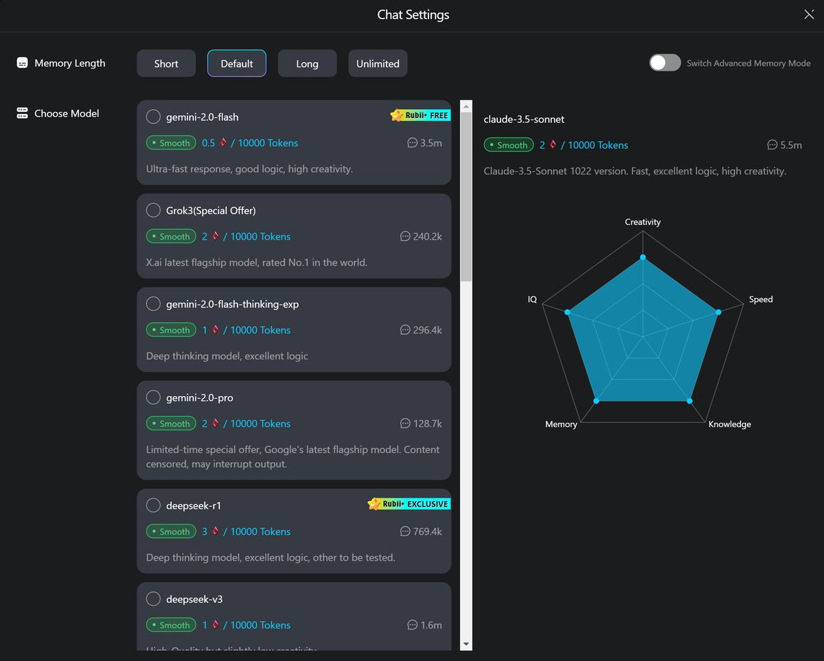Screen dimensions: 824x661
Task: Close the Chat Settings dialog
Action: click(x=809, y=14)
